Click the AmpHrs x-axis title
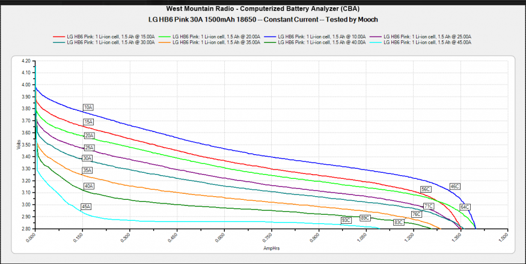Image resolution: width=526 pixels, height=264 pixels. coord(270,248)
